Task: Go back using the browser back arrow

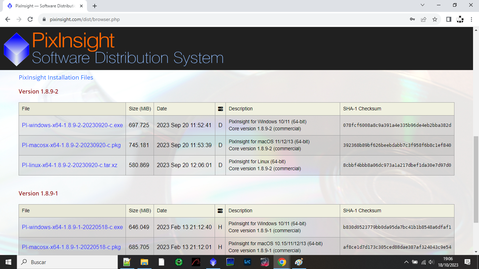Action: [x=8, y=19]
